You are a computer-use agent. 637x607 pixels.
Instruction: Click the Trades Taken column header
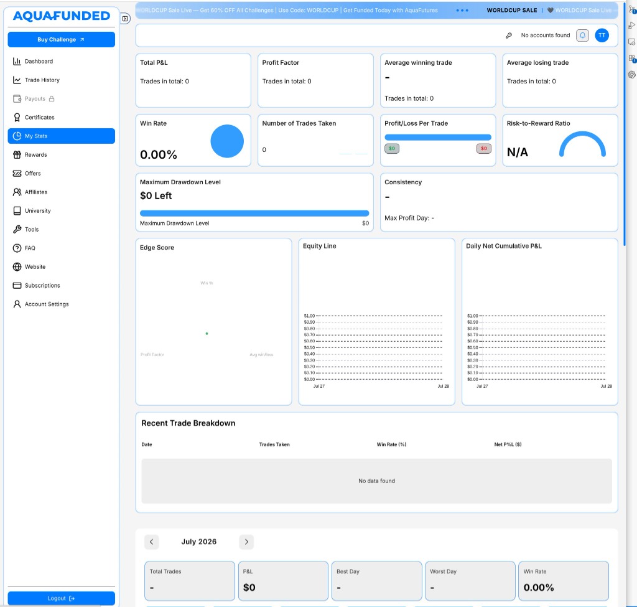274,445
